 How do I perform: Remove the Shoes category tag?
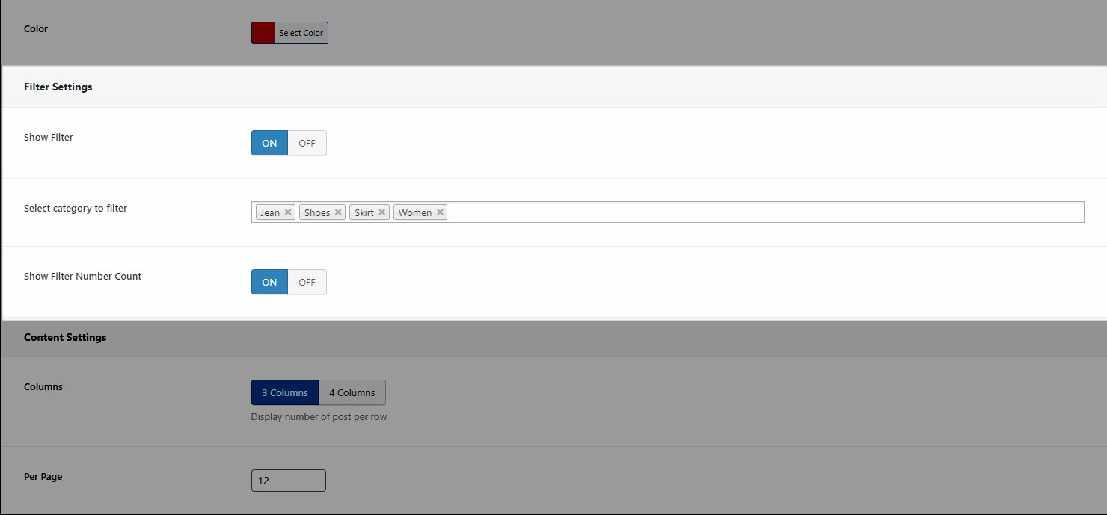[338, 212]
